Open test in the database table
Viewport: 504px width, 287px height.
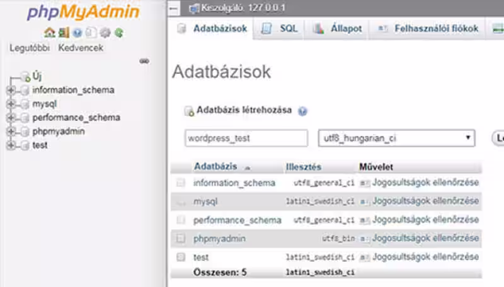coord(201,257)
